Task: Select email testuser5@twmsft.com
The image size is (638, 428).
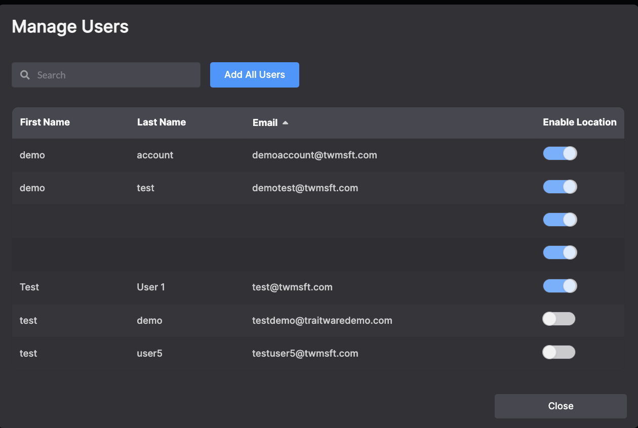Action: pos(305,354)
